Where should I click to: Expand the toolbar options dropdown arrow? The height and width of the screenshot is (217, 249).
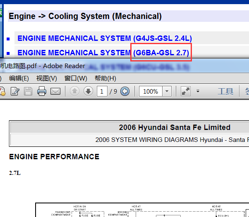tap(198, 91)
